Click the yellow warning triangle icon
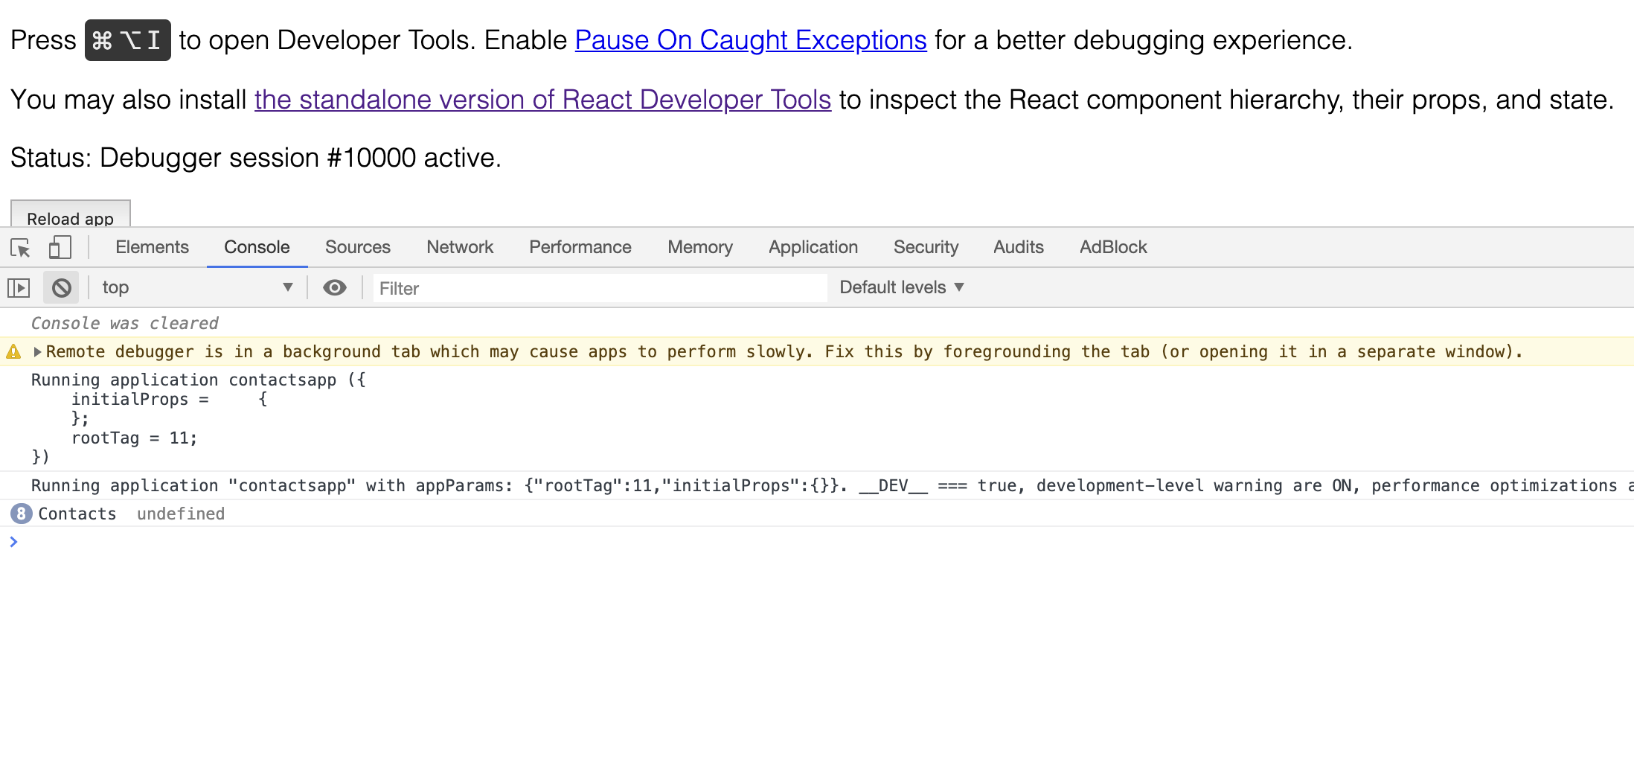 pyautogui.click(x=13, y=351)
